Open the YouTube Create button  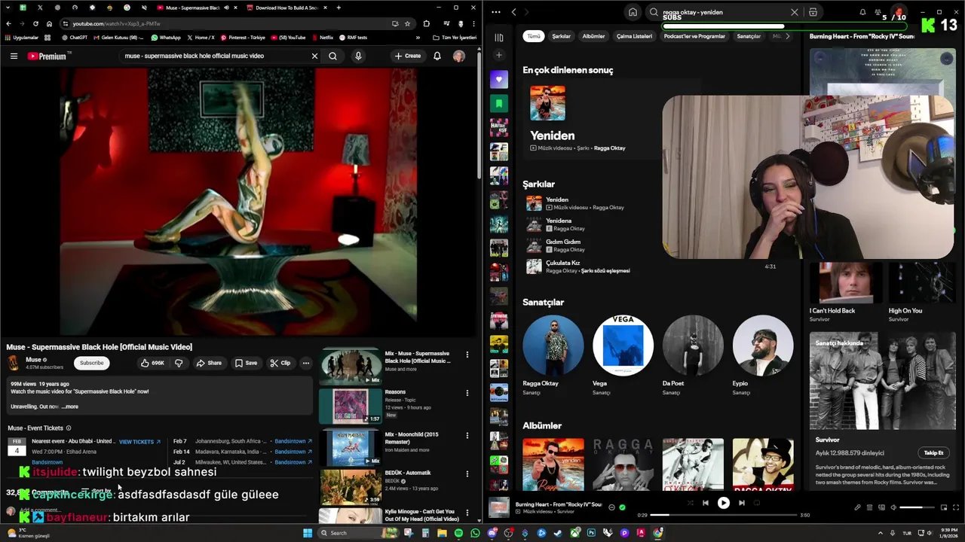[408, 56]
